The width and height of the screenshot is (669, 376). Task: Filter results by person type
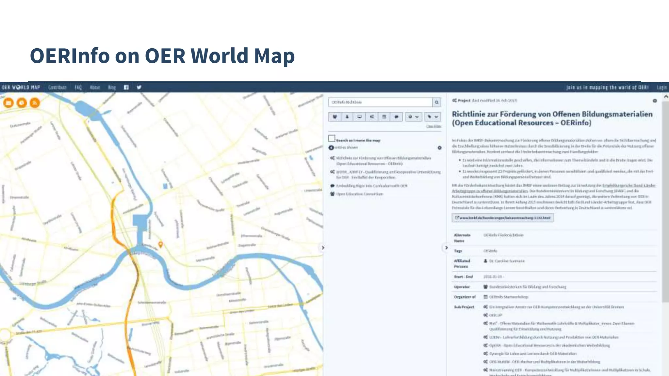pos(347,117)
